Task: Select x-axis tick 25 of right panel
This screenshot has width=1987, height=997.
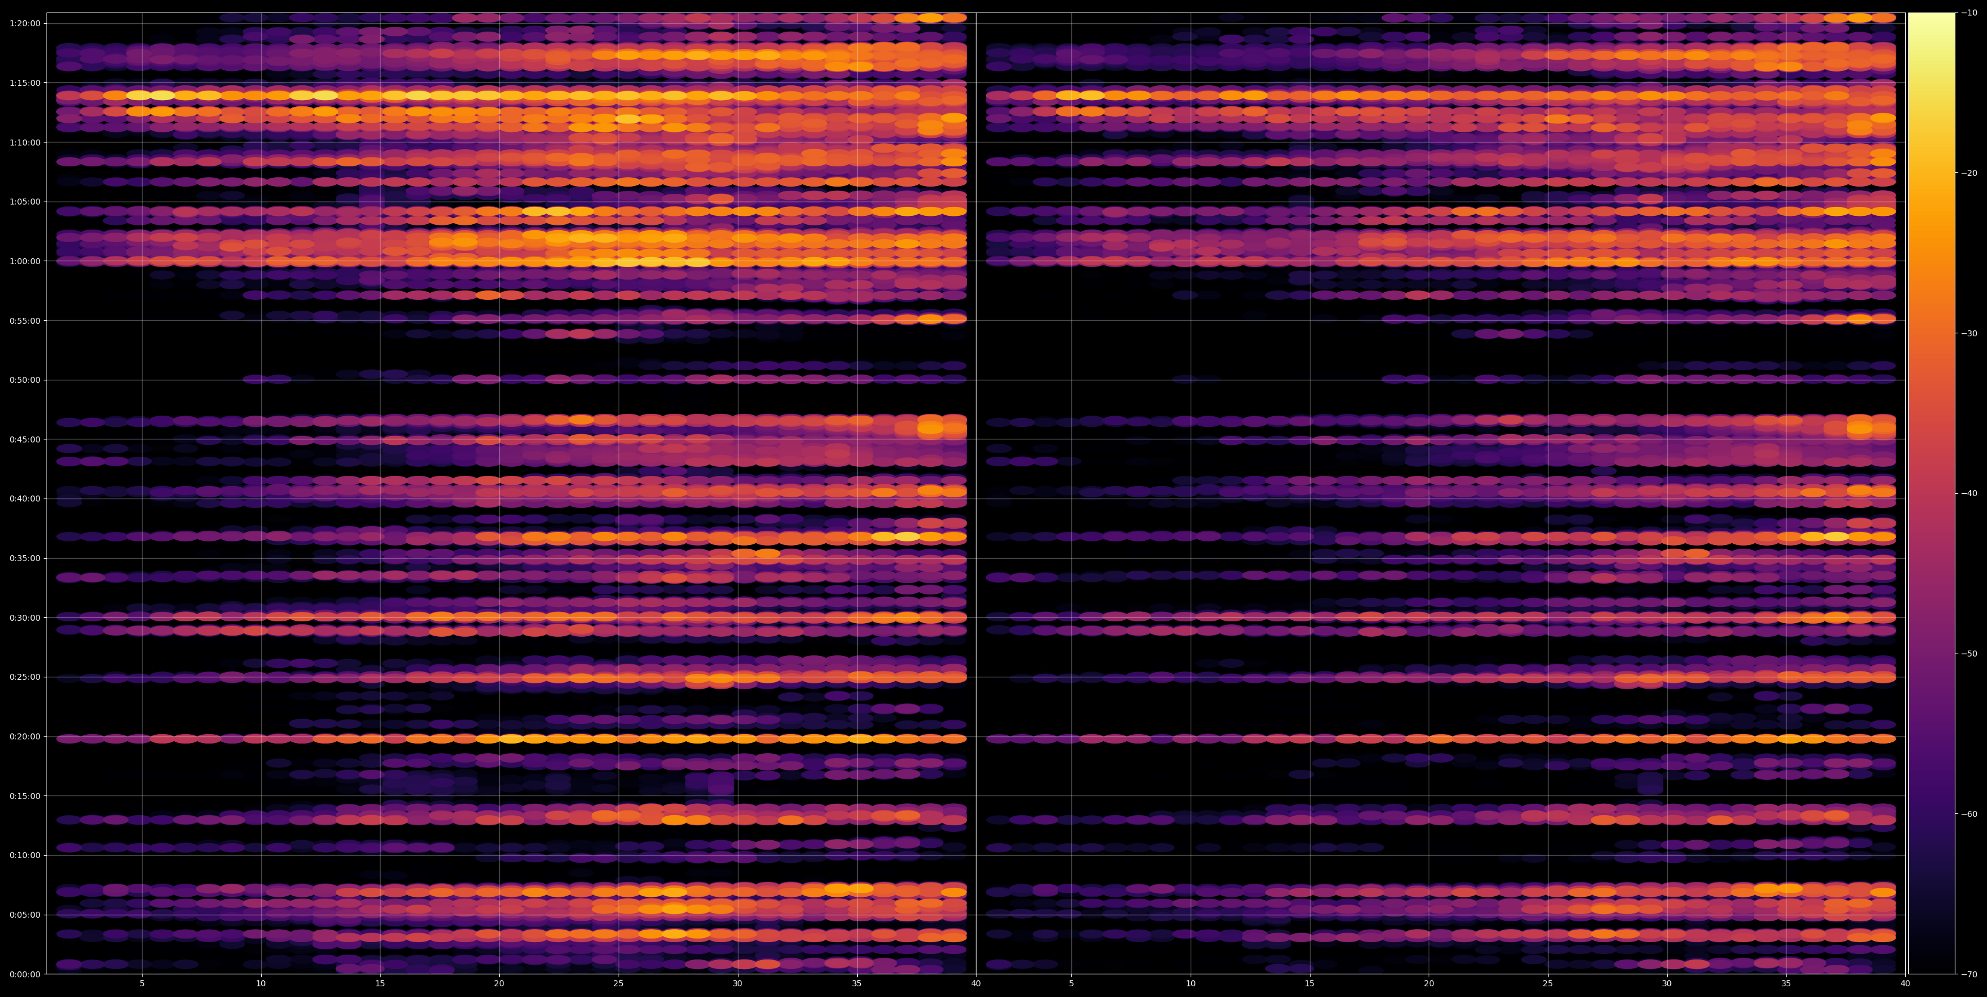Action: (x=1548, y=983)
